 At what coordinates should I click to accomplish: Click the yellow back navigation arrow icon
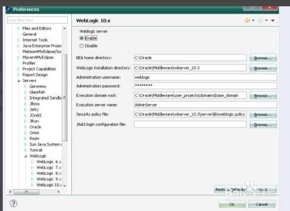(247, 20)
